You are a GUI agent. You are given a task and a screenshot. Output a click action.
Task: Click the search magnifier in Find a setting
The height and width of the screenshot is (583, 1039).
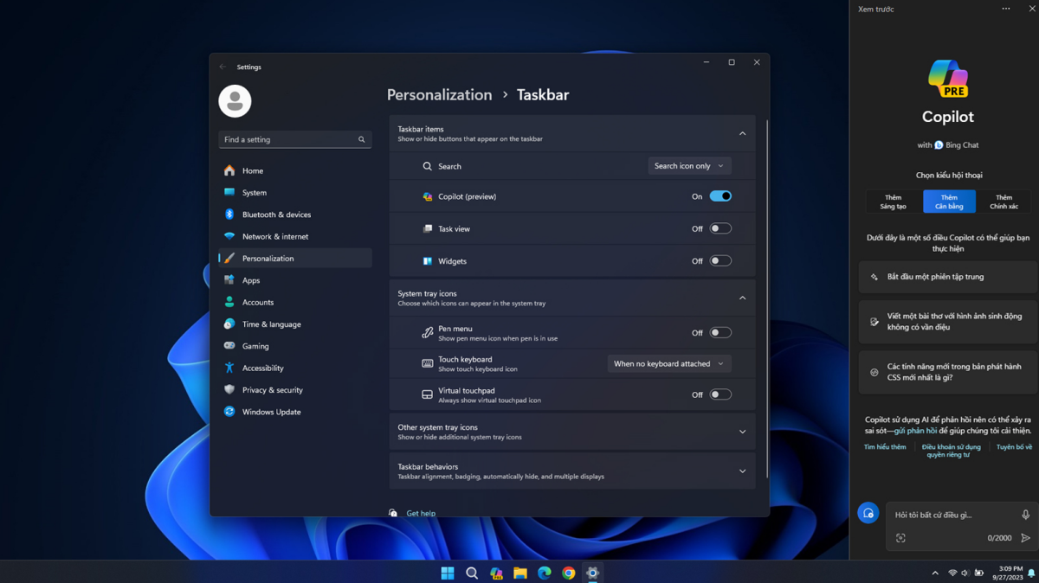coord(362,139)
